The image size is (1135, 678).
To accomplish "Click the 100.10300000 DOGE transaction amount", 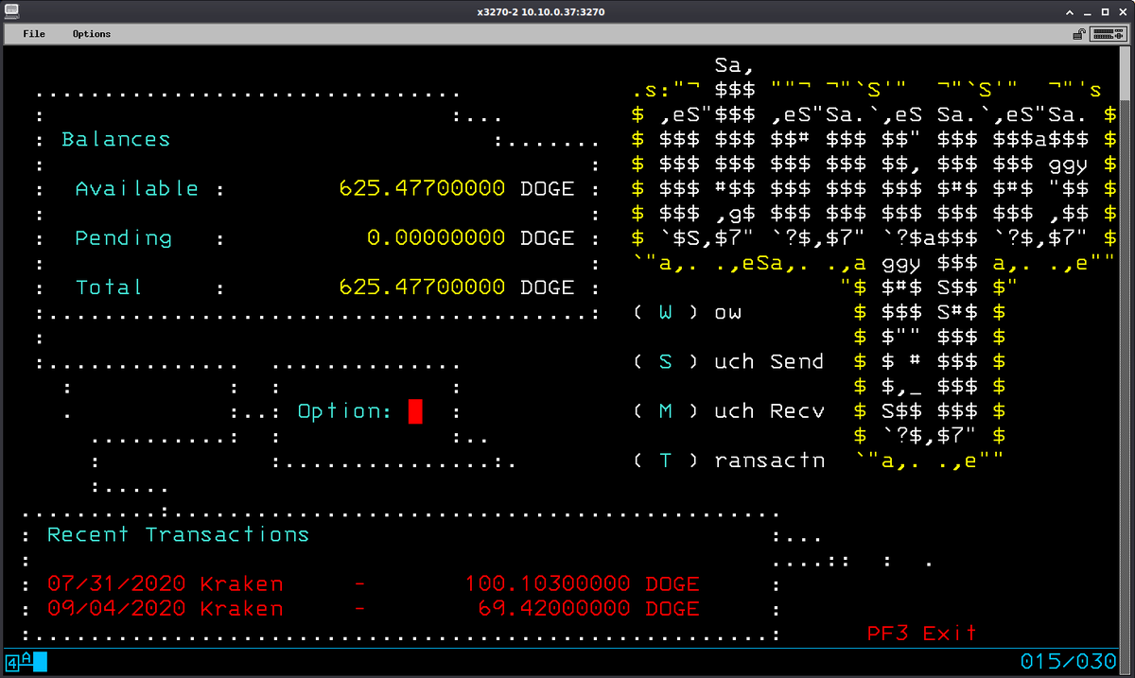I will [x=583, y=583].
